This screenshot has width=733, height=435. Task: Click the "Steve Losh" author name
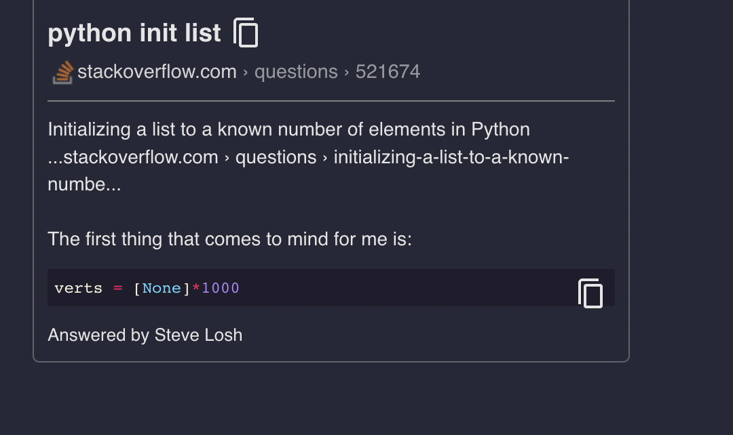198,335
